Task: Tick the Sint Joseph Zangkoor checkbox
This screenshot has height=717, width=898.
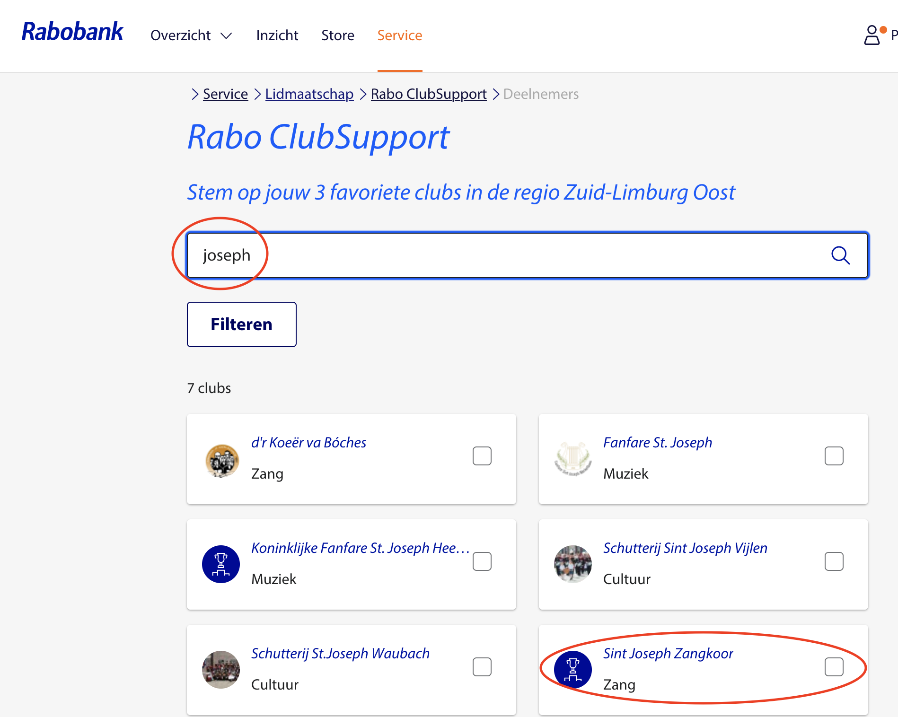Action: point(834,667)
